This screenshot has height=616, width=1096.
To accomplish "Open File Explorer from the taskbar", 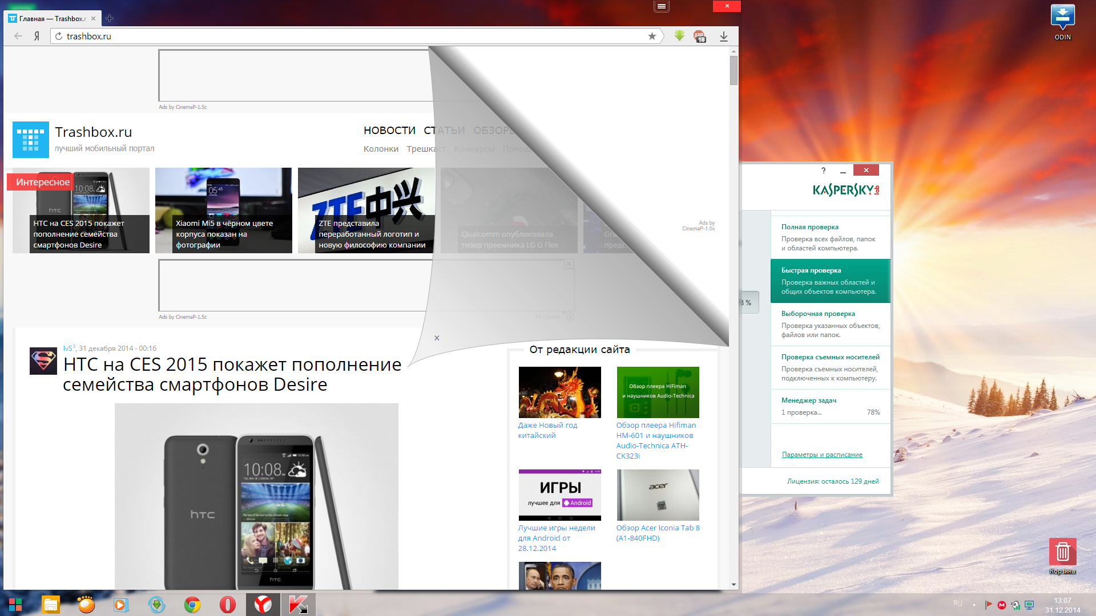I will pyautogui.click(x=51, y=605).
